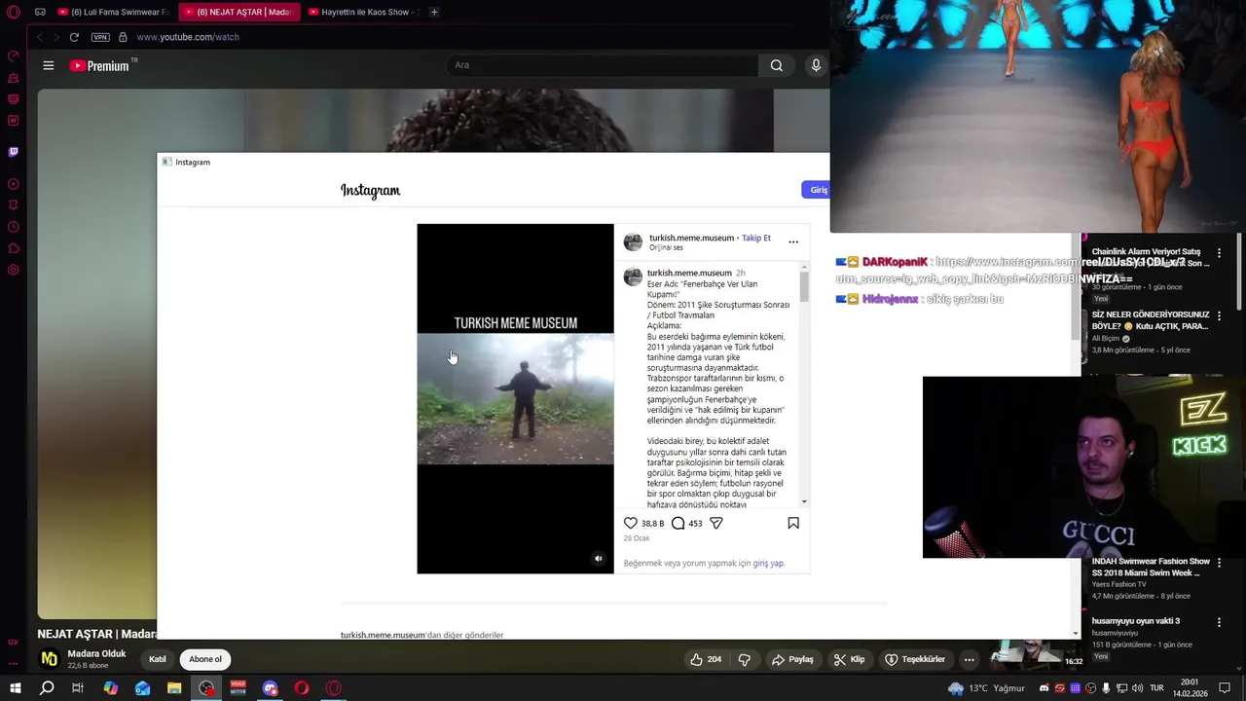Viewport: 1246px width, 701px height.
Task: Open Task View on taskbar
Action: pyautogui.click(x=78, y=688)
